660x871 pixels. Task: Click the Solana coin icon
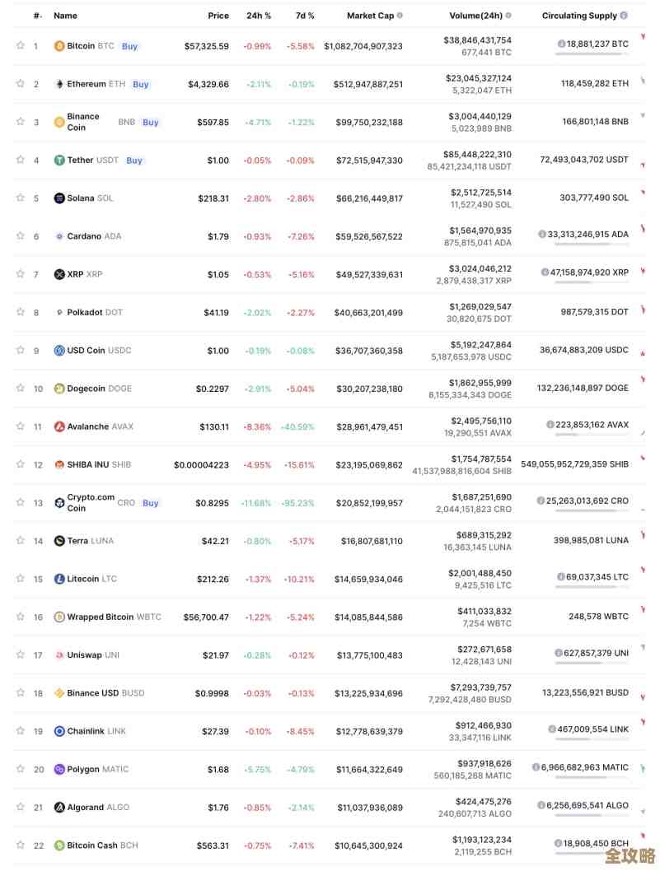[59, 198]
